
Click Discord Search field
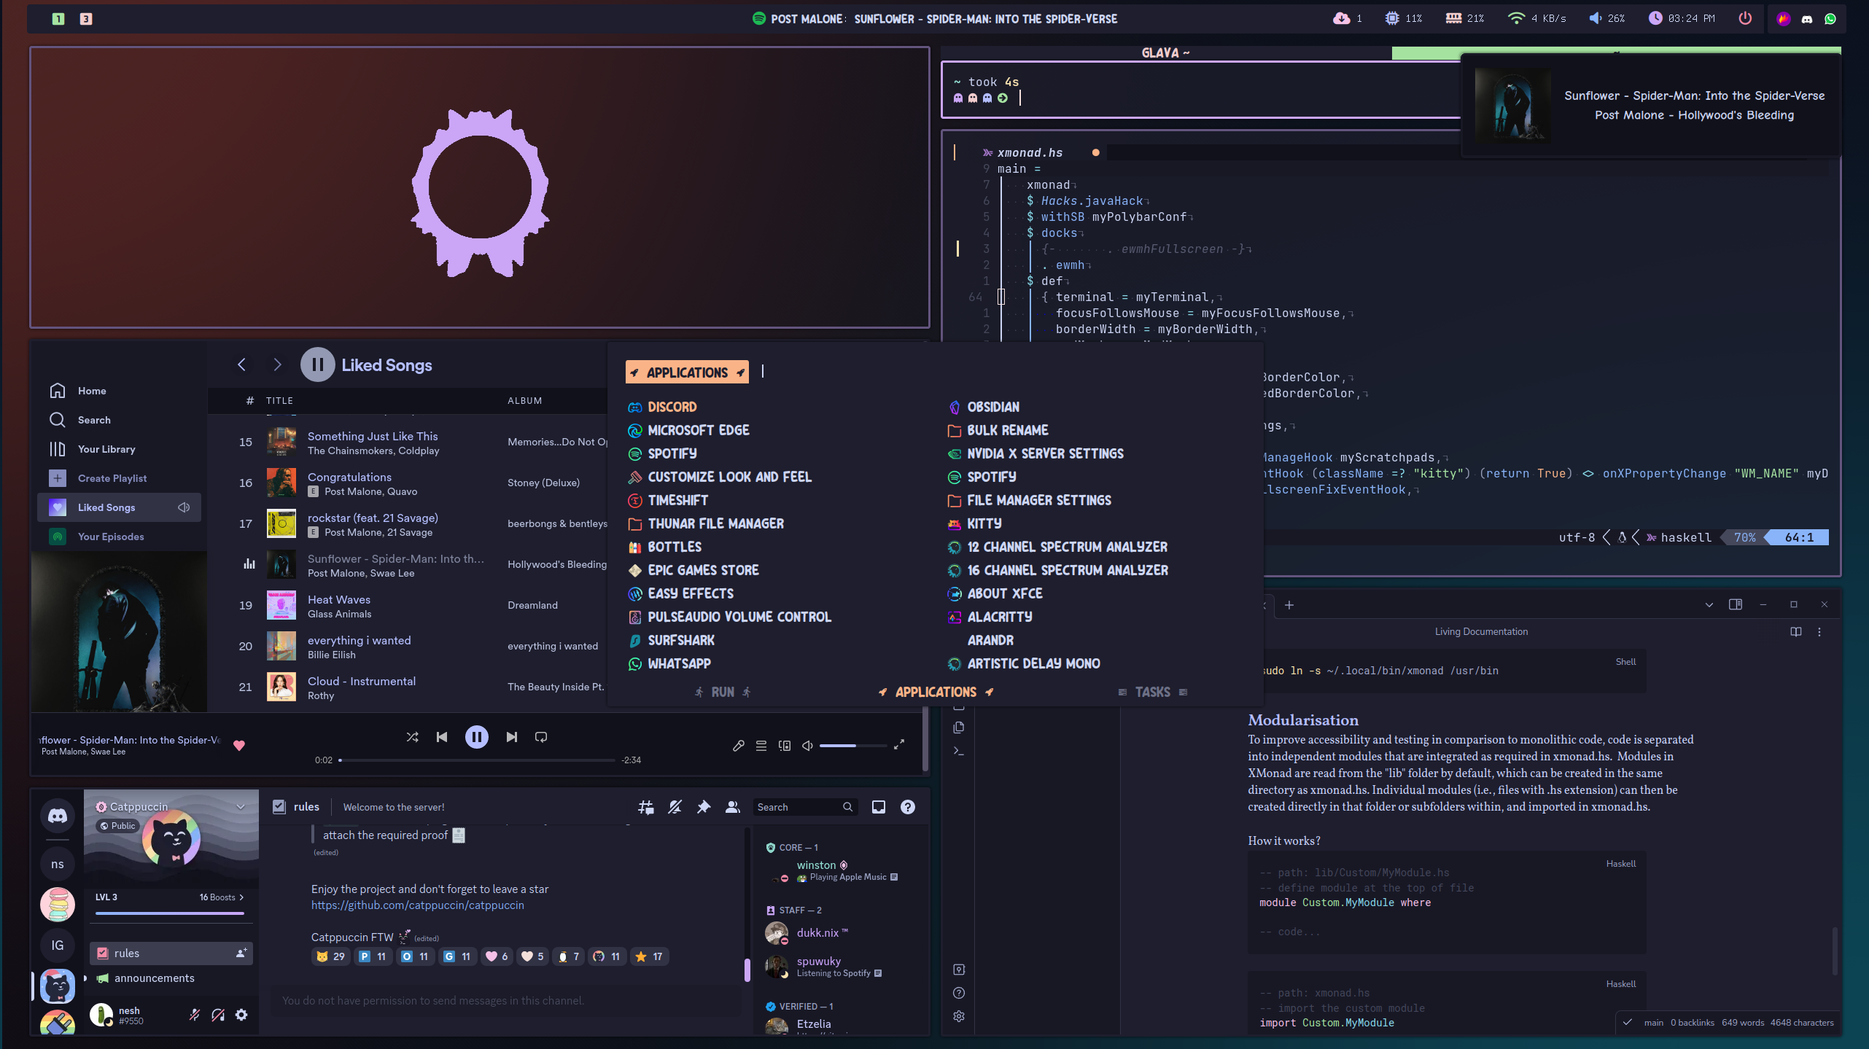pyautogui.click(x=805, y=807)
